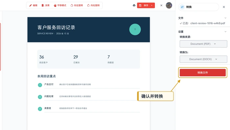Click the numbered circle beside 问题处理
Screen dimensions: 230x130
tap(40, 97)
